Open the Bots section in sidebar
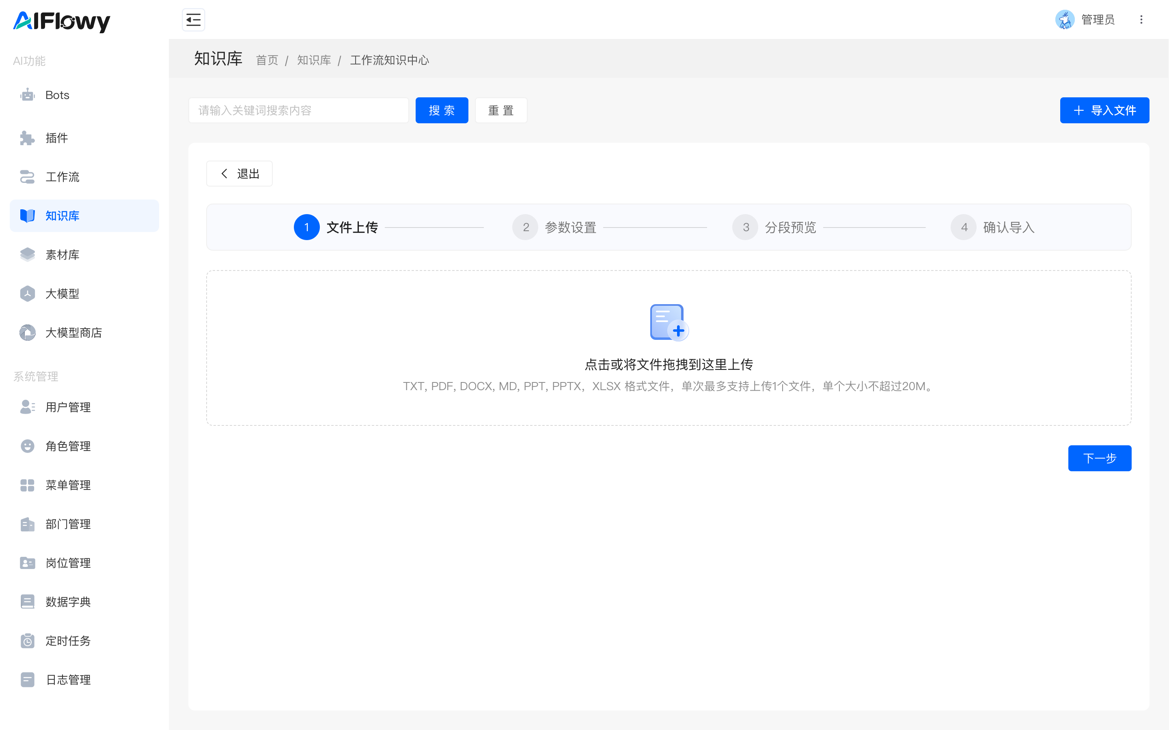The width and height of the screenshot is (1169, 730). click(28, 94)
